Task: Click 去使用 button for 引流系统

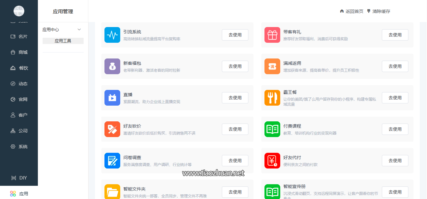Action: [x=235, y=35]
